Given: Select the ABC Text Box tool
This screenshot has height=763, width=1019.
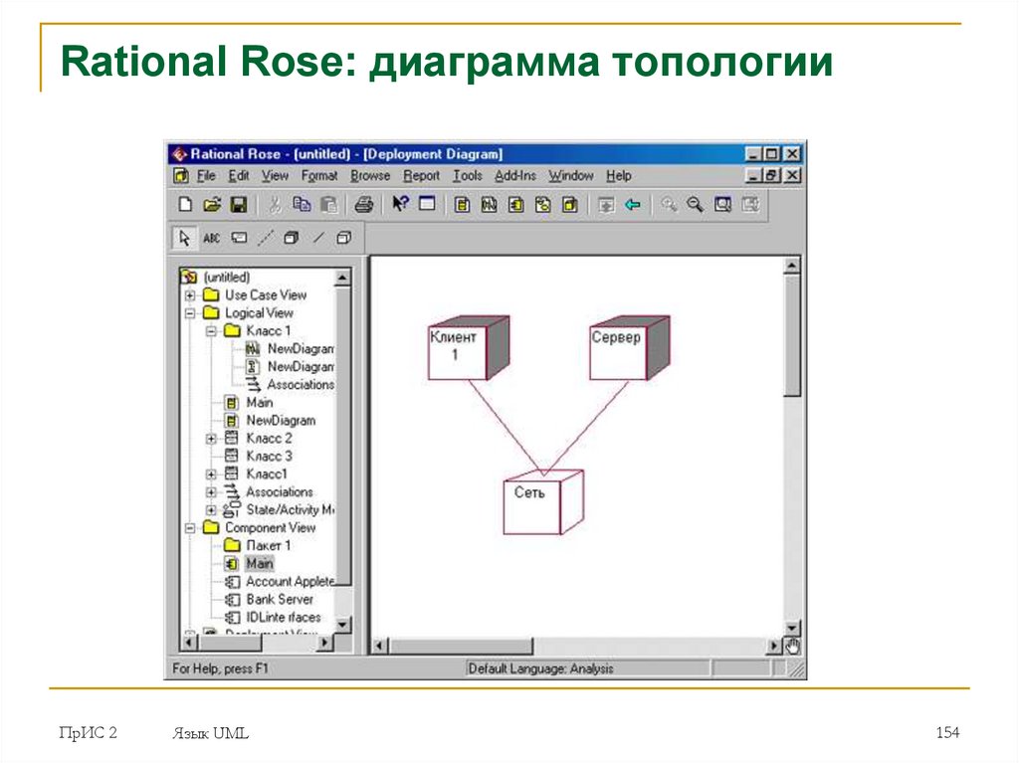Looking at the screenshot, I should click(x=211, y=238).
